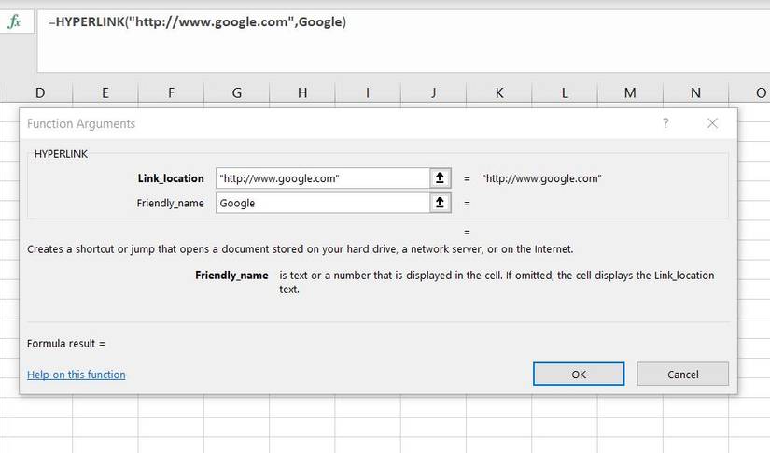Click the evaluated "http://www.google.com" result text
Image resolution: width=770 pixels, height=453 pixels.
[541, 178]
